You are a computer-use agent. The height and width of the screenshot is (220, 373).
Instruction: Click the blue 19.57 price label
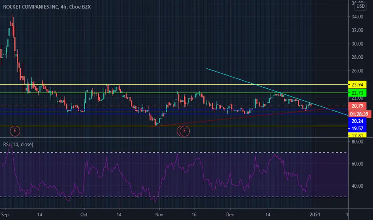(357, 128)
